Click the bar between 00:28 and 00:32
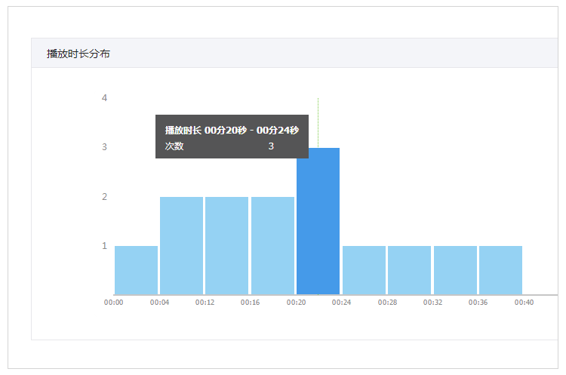Image resolution: width=566 pixels, height=375 pixels. [409, 270]
